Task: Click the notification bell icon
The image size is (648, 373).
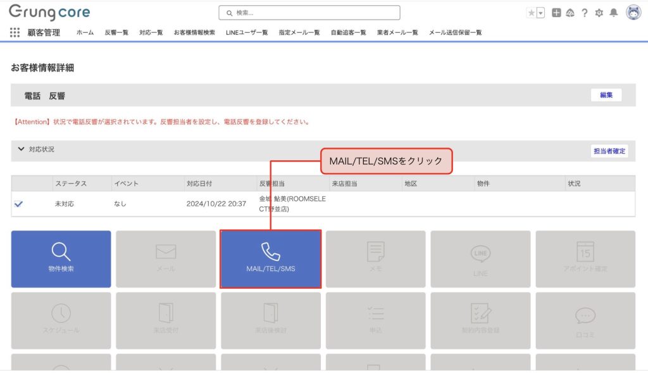Action: click(x=613, y=13)
